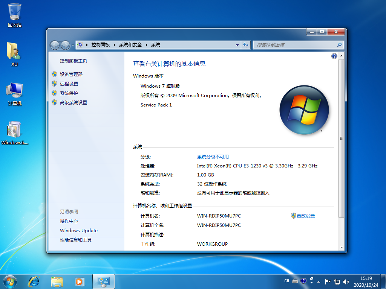Open 设备管理器 link
Screen dimensions: 386x289
point(71,74)
